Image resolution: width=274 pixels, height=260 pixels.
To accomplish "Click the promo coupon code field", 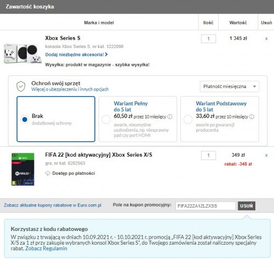I will pos(206,206).
